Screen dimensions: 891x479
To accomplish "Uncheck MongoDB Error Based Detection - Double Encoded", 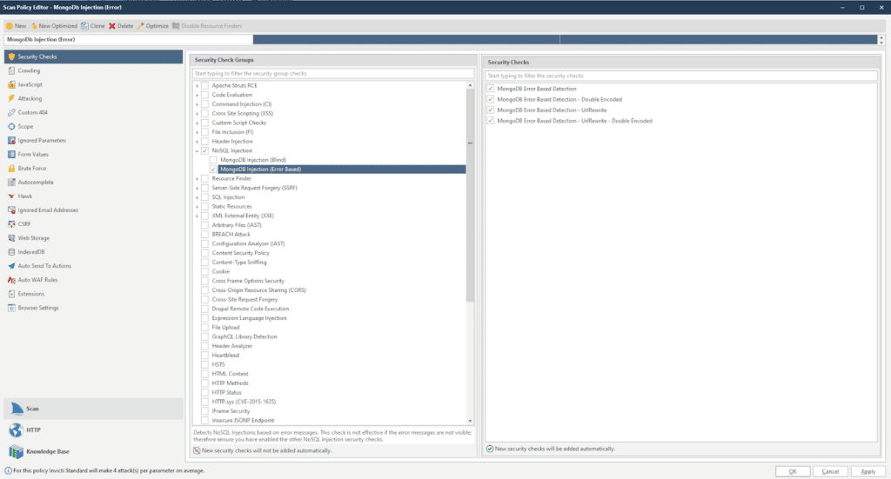I will 491,99.
